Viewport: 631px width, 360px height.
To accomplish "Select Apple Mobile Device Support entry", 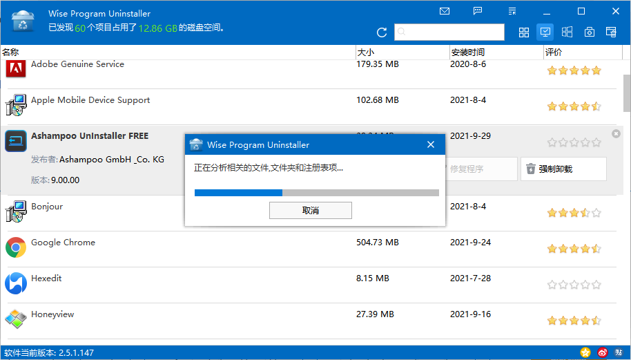I will coord(90,100).
